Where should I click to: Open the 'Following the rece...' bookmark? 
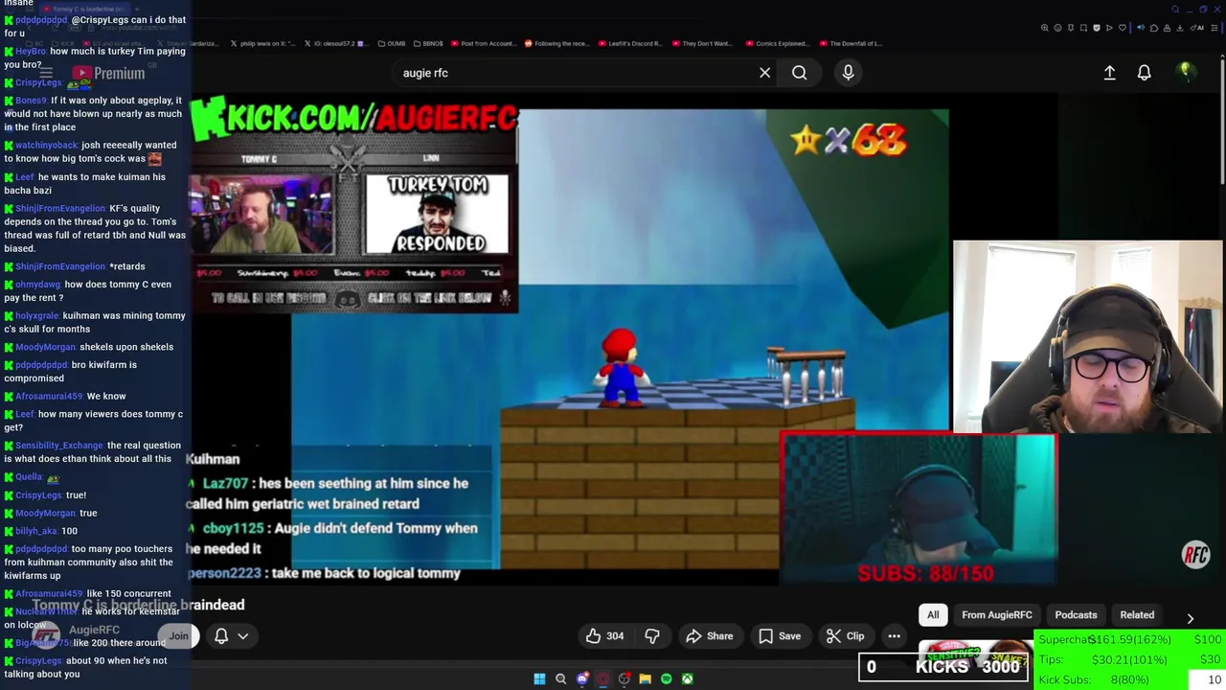(x=556, y=43)
